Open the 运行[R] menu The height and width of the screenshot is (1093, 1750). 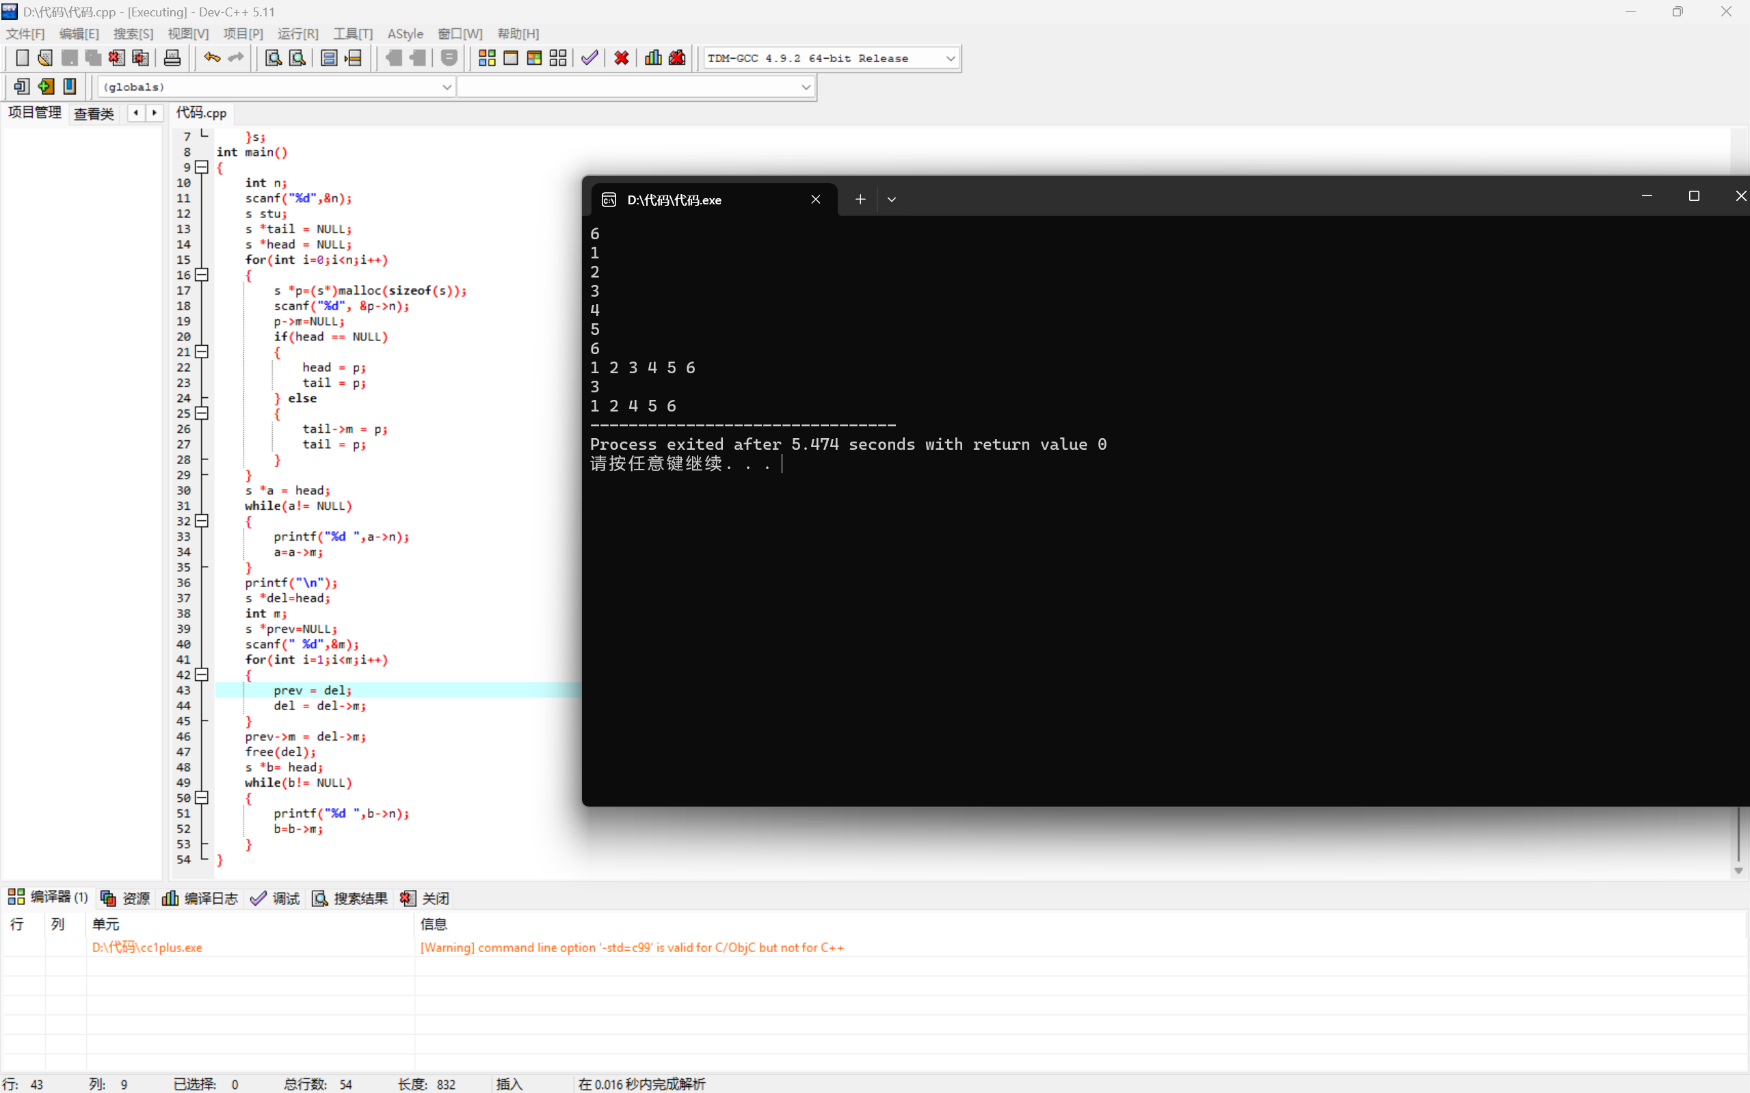click(x=297, y=33)
